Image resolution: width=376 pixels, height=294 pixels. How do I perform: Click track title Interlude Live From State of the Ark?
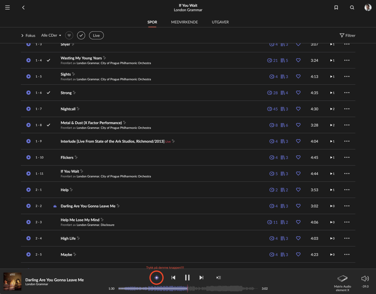pyautogui.click(x=112, y=141)
